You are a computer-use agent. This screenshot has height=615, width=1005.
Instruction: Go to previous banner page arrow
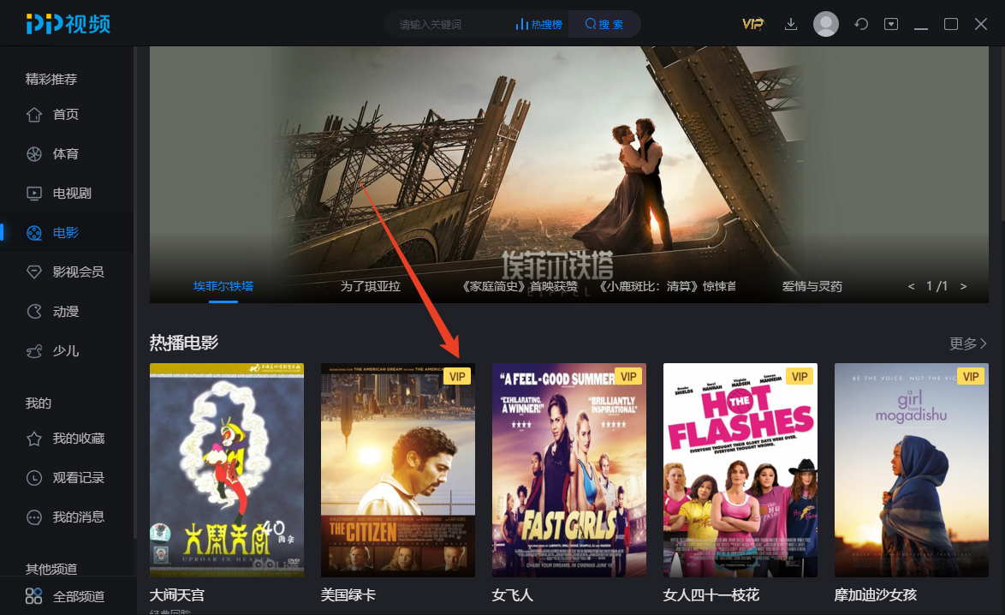point(911,287)
